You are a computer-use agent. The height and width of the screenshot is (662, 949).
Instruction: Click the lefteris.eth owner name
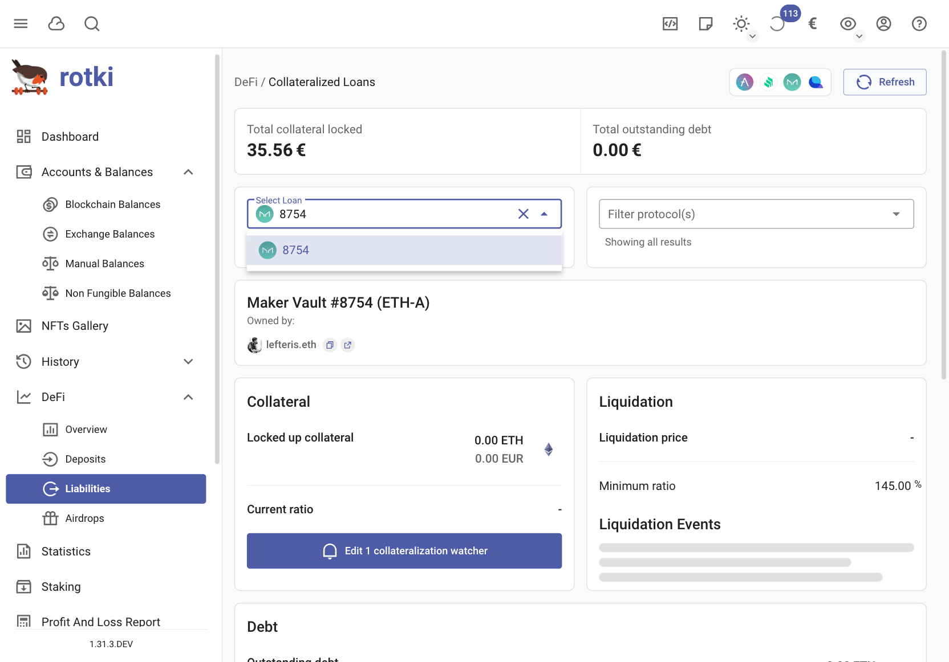291,345
